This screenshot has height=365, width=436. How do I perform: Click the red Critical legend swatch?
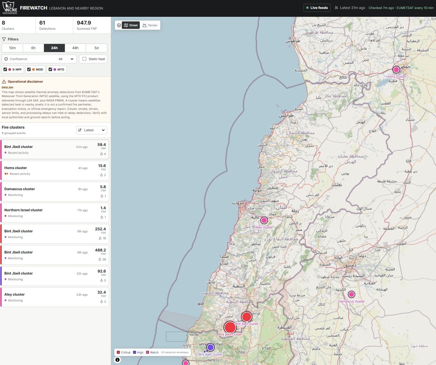tap(118, 353)
